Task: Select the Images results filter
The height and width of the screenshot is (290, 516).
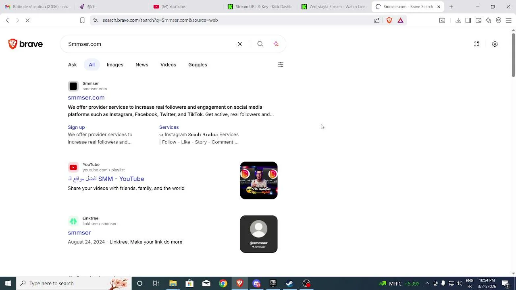Action: pos(115,64)
